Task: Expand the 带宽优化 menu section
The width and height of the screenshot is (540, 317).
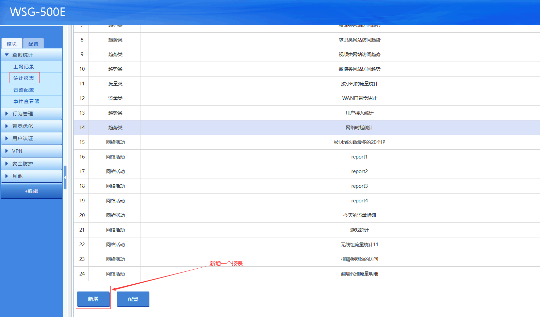Action: (22, 126)
